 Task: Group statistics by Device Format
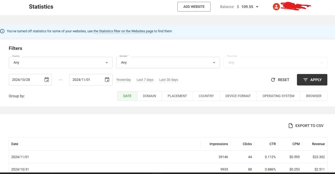238,96
